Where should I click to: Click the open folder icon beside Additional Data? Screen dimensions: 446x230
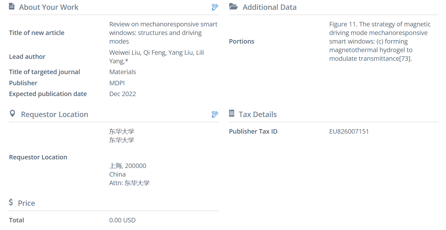pos(234,7)
